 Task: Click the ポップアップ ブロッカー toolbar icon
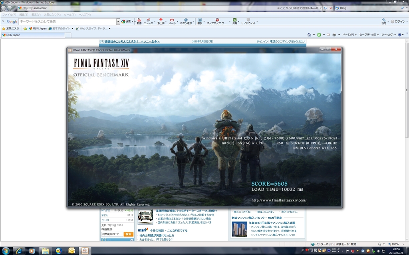click(217, 22)
